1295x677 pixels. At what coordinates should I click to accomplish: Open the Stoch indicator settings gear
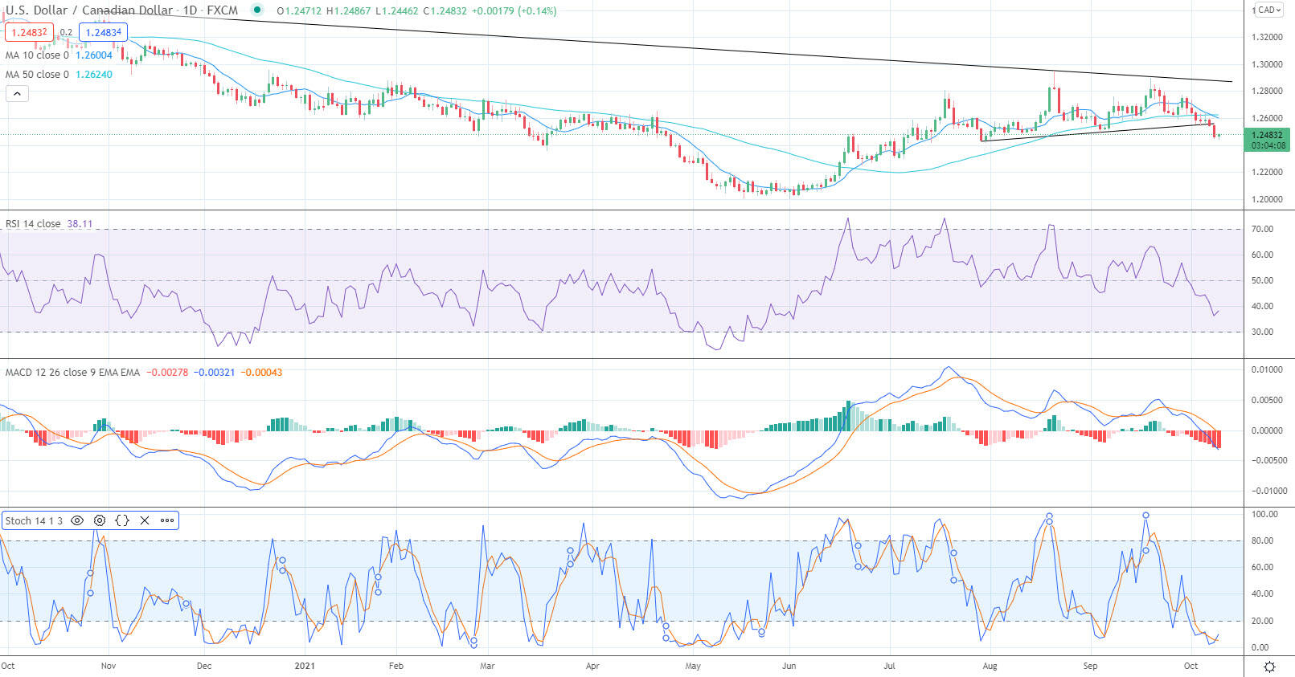pyautogui.click(x=100, y=520)
